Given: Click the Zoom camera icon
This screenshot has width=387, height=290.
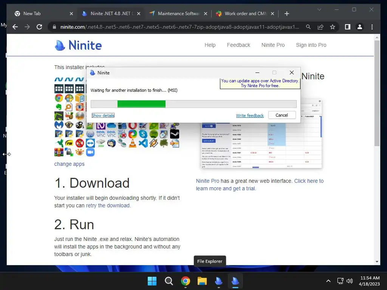Looking at the screenshot, I should point(90,152).
